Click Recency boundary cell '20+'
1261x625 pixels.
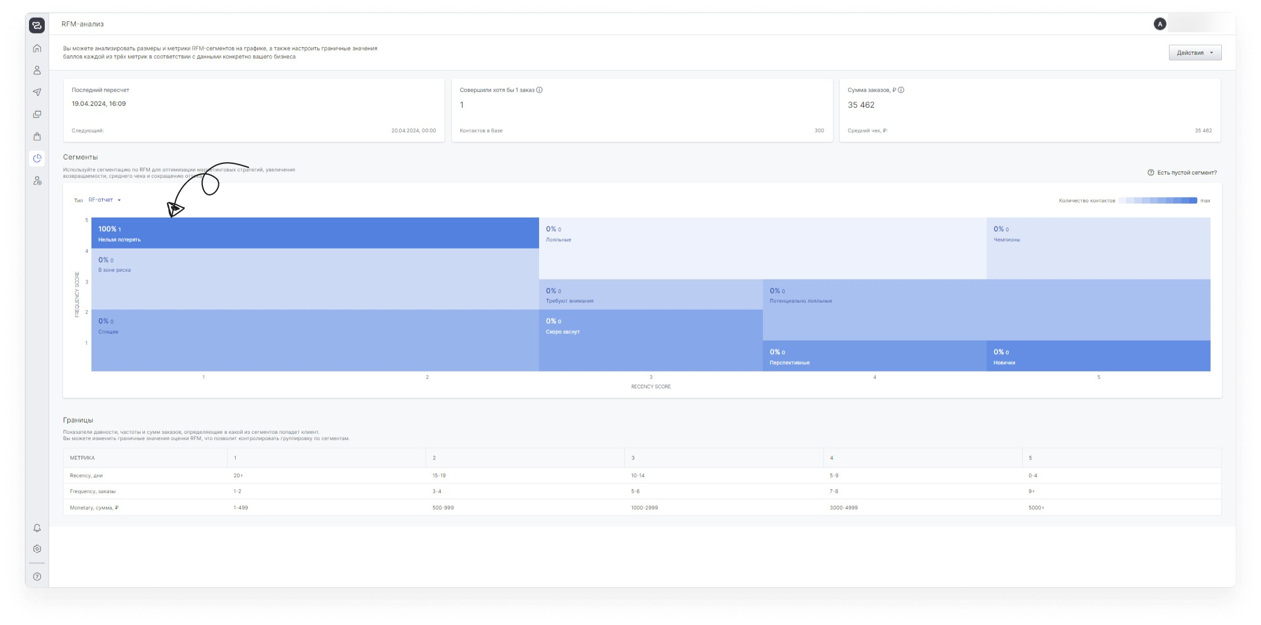238,476
